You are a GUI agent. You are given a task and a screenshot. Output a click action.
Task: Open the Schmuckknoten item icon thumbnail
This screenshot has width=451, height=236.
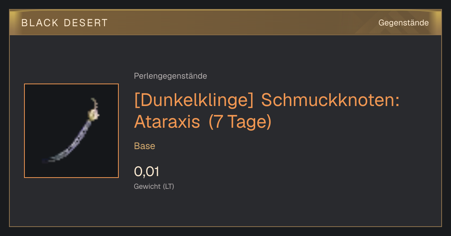coord(71,131)
